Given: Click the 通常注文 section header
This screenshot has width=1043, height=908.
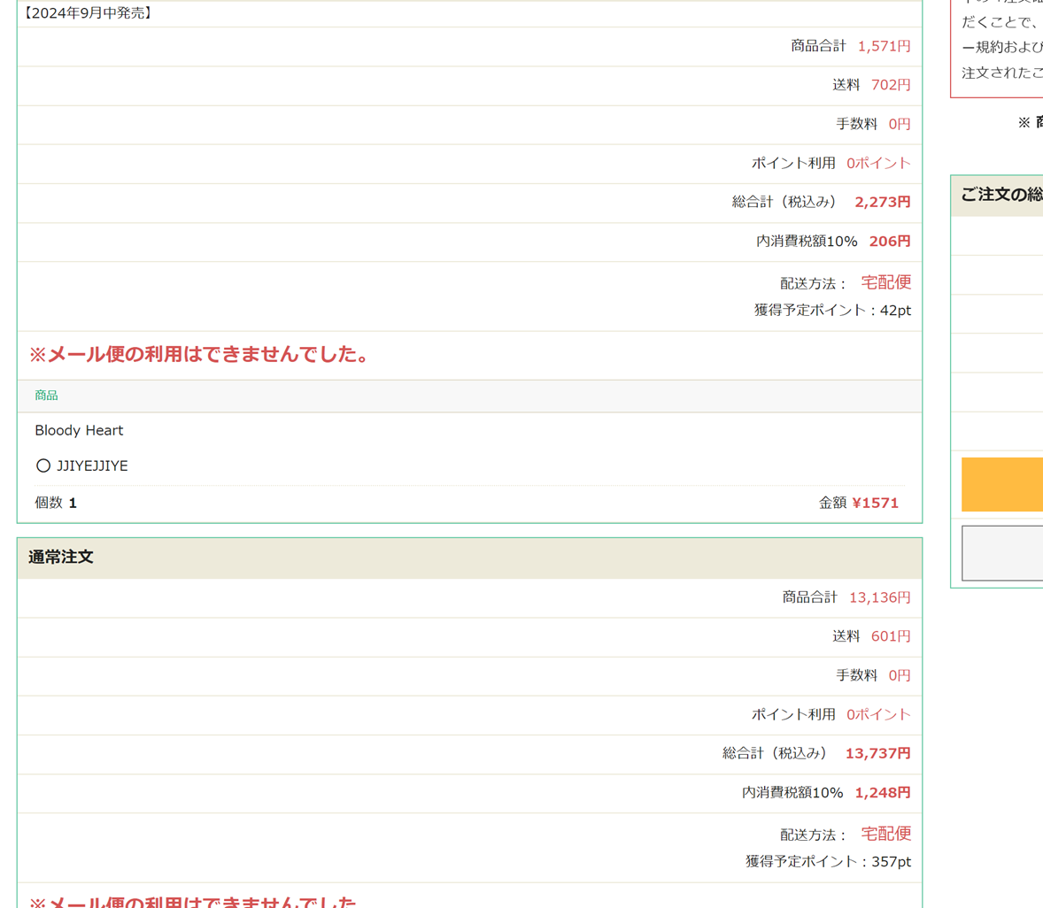Looking at the screenshot, I should 60,558.
